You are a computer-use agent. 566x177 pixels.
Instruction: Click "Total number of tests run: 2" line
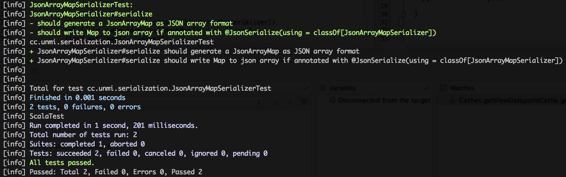pyautogui.click(x=83, y=135)
